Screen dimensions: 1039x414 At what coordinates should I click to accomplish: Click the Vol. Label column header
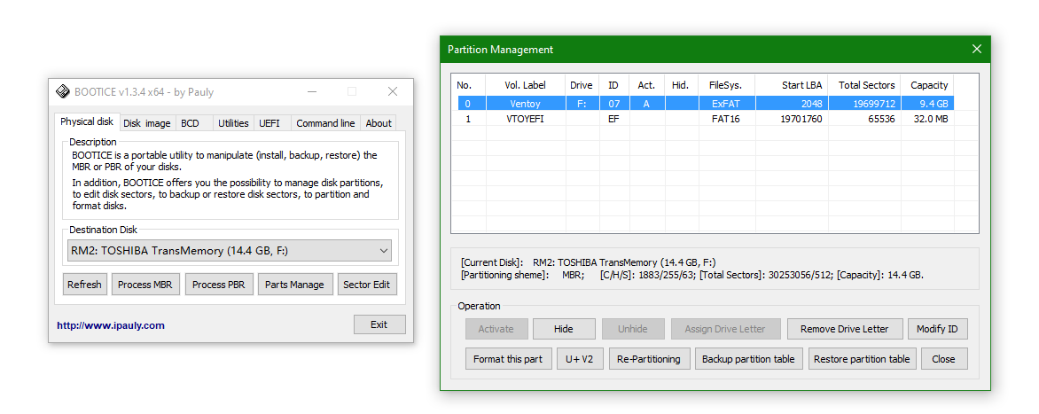(526, 85)
